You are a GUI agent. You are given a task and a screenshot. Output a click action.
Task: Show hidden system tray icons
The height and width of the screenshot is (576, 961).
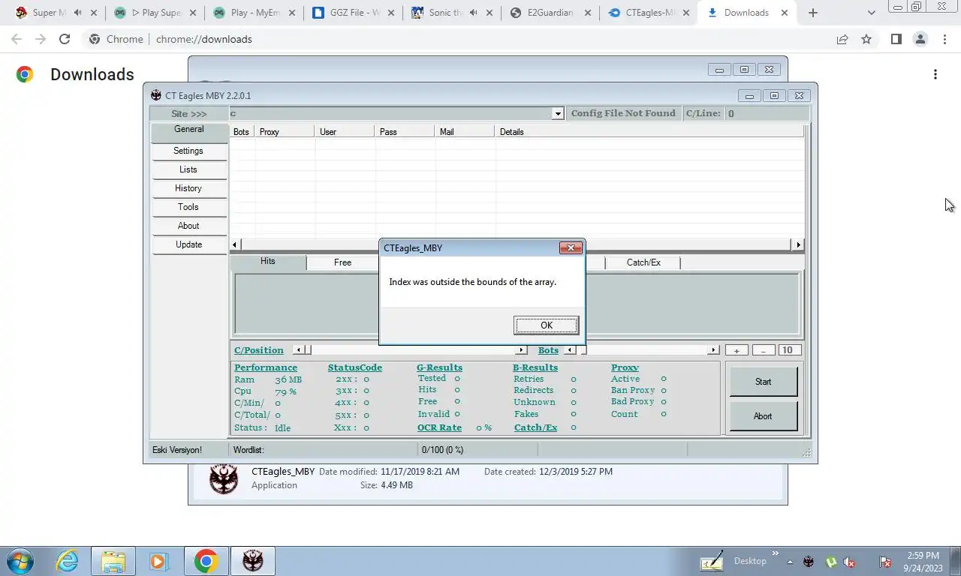(790, 561)
